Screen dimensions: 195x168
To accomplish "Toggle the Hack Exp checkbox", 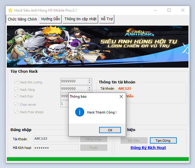I will coord(16,96).
